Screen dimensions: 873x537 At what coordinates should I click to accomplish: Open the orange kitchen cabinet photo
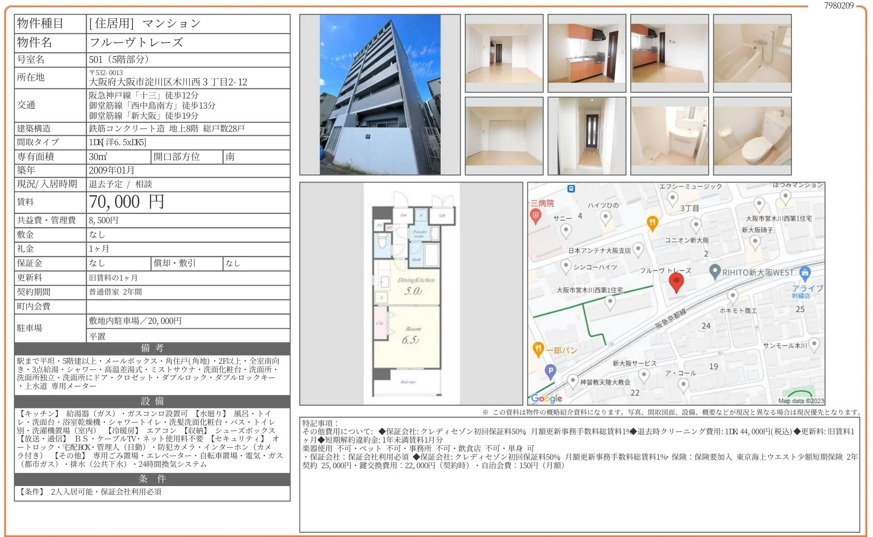tap(586, 53)
